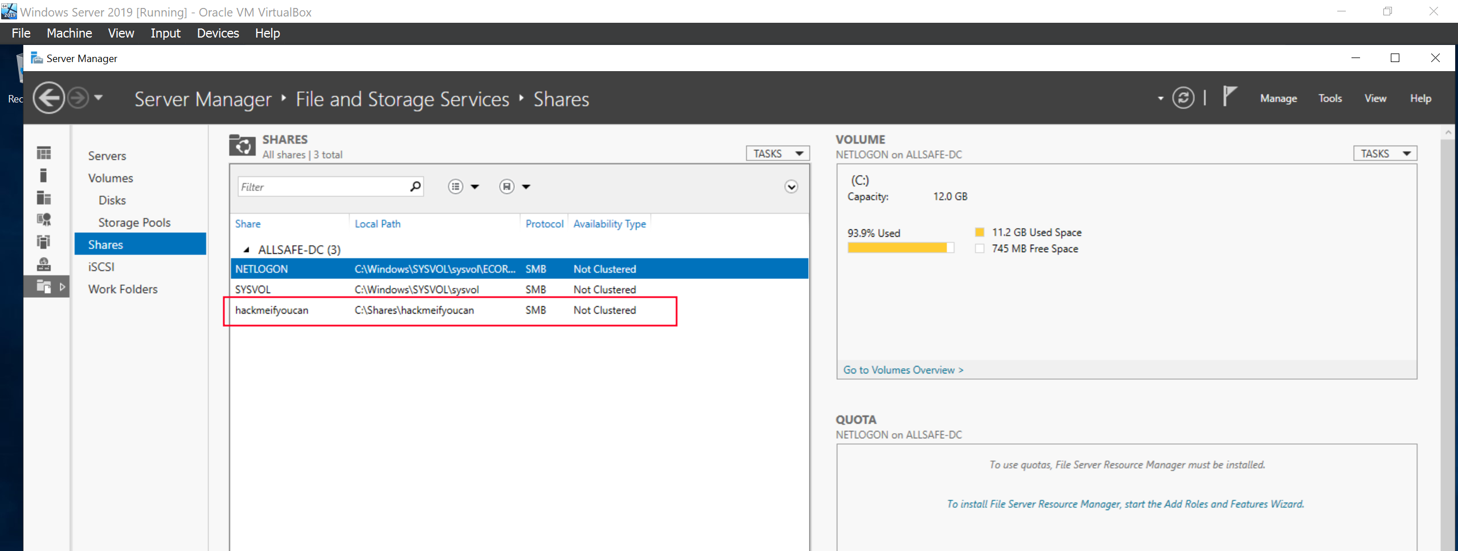Open the Manage menu
1458x551 pixels.
(x=1278, y=98)
